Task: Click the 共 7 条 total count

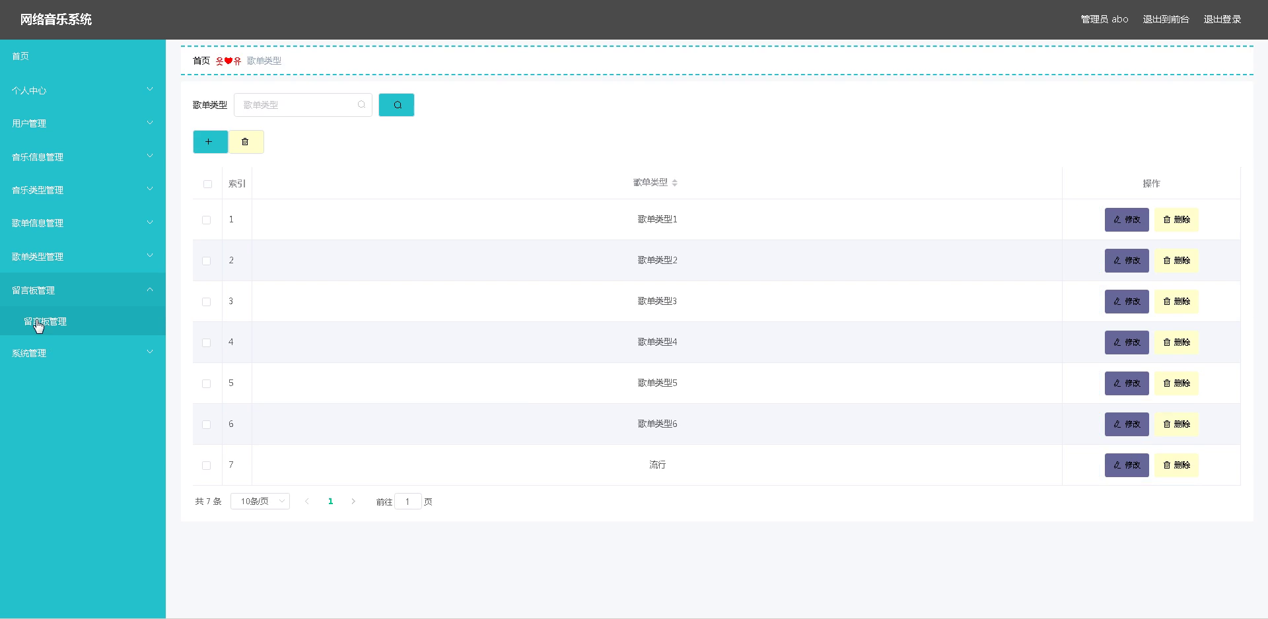Action: pos(208,502)
